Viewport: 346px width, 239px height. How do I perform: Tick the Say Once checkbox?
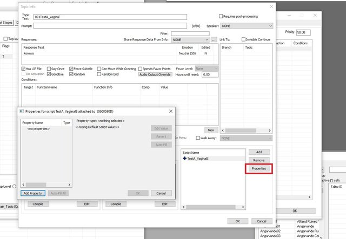[49, 69]
